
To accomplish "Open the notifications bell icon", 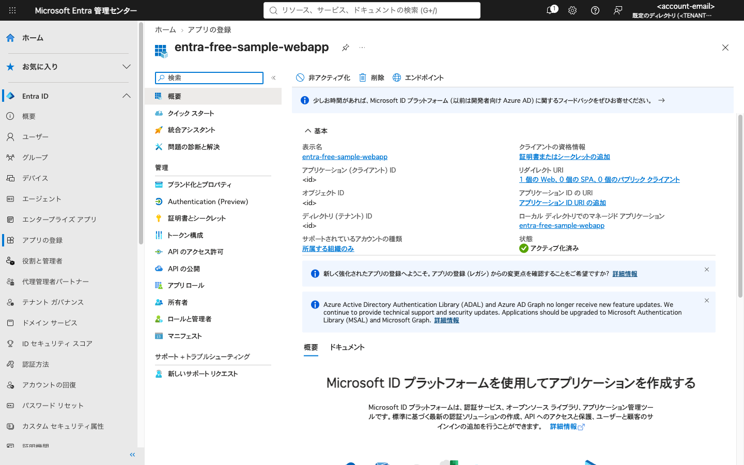I will click(550, 10).
